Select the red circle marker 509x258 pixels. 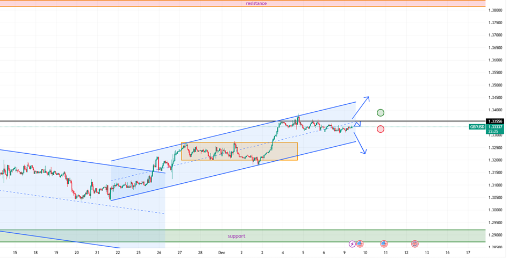point(381,129)
